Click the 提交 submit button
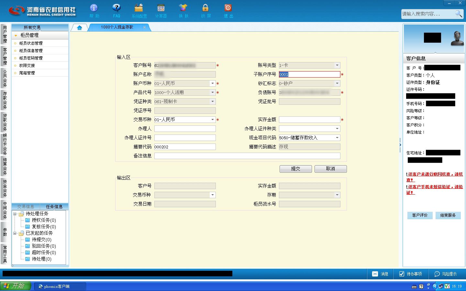The height and width of the screenshot is (291, 466). click(x=296, y=169)
